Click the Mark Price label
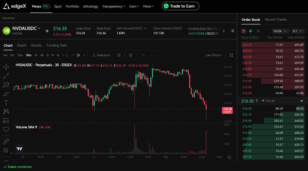This screenshot has height=171, width=308. pos(103,28)
